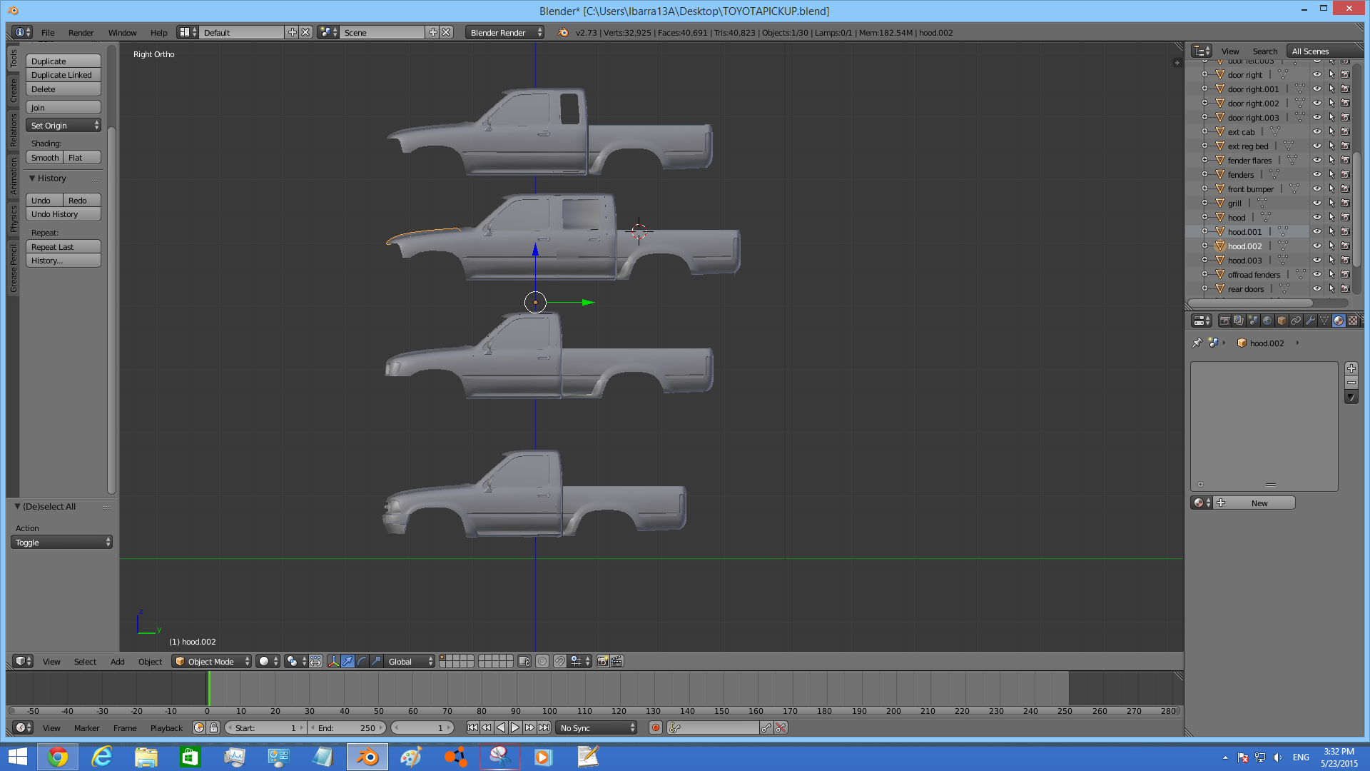Toggle visibility of hood.003 in outliner
The height and width of the screenshot is (771, 1370).
click(1317, 261)
